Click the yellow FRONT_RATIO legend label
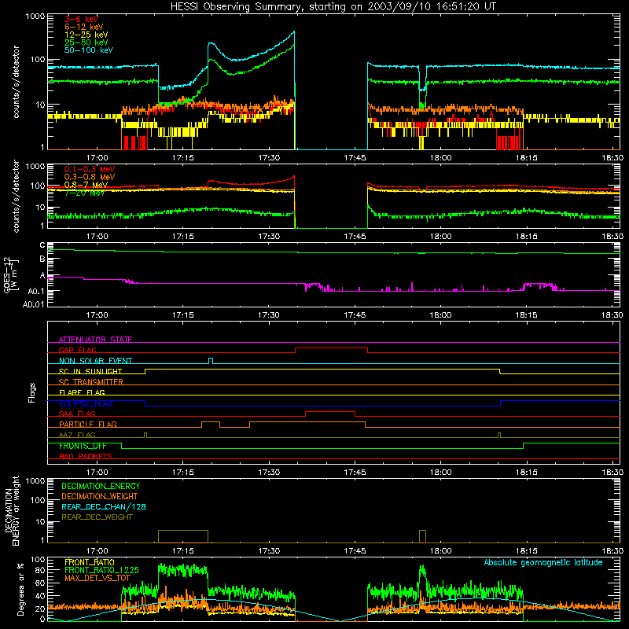This screenshot has width=629, height=629. tap(90, 563)
